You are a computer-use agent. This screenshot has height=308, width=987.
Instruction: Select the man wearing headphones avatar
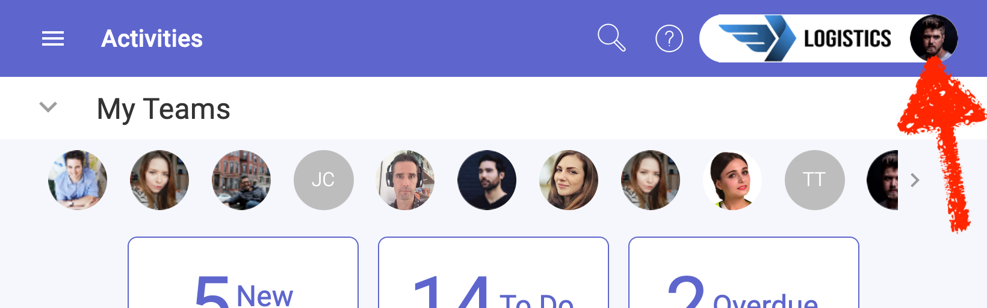(405, 180)
